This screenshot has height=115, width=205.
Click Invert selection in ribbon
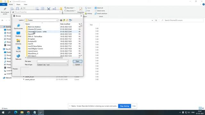[101, 13]
